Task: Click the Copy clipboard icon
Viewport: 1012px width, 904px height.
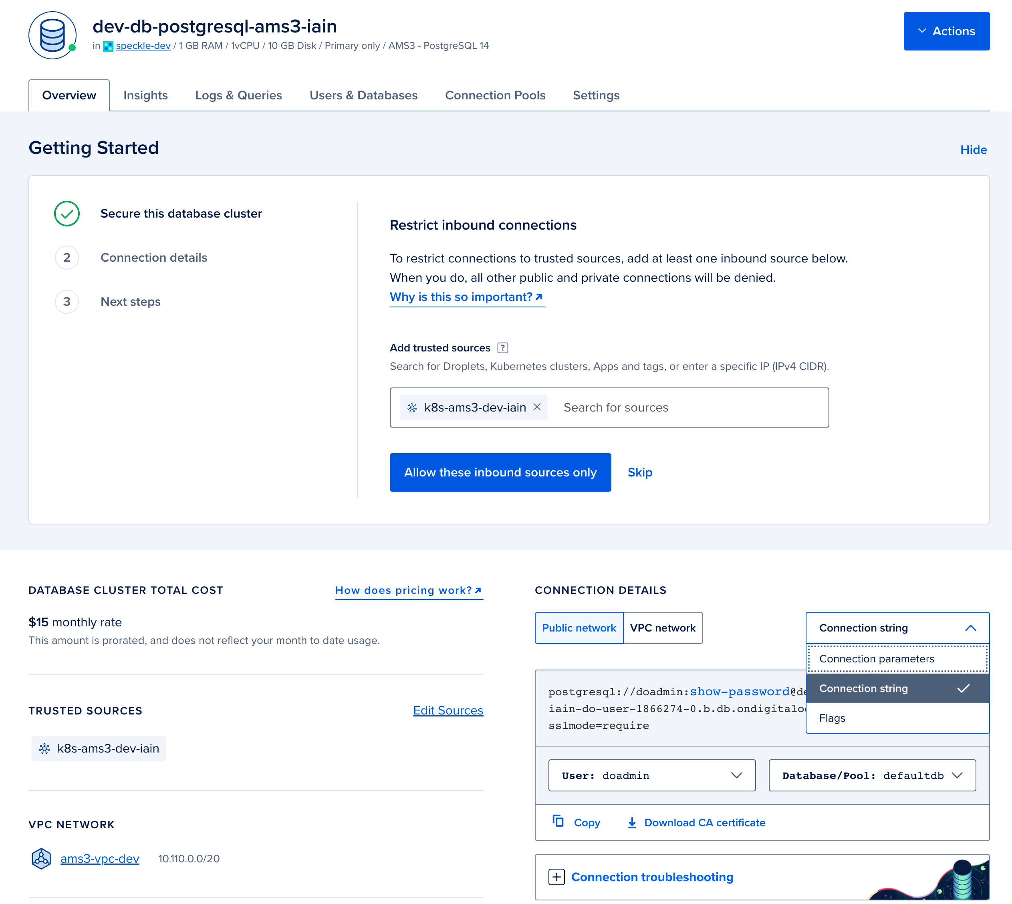Action: [558, 821]
